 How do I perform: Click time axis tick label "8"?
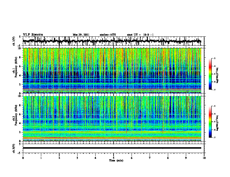click(168, 158)
